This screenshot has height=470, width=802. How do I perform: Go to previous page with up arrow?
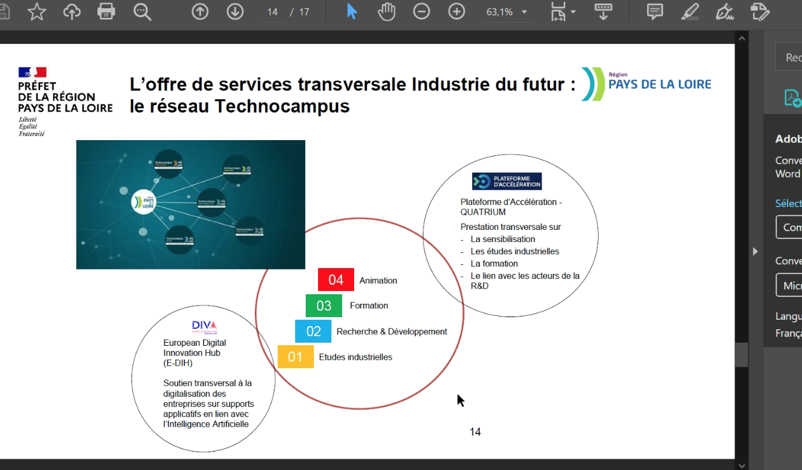coord(200,11)
